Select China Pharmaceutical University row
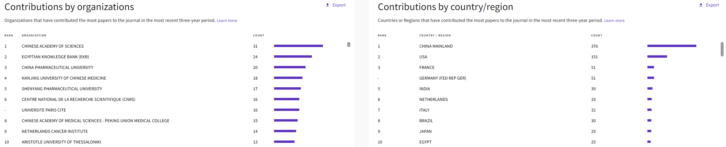Viewport: 726px width, 147px height. click(x=58, y=67)
